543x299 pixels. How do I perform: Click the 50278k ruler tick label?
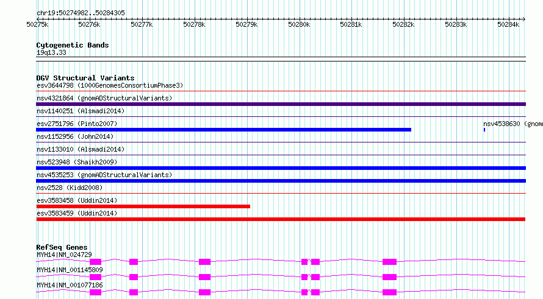194,24
